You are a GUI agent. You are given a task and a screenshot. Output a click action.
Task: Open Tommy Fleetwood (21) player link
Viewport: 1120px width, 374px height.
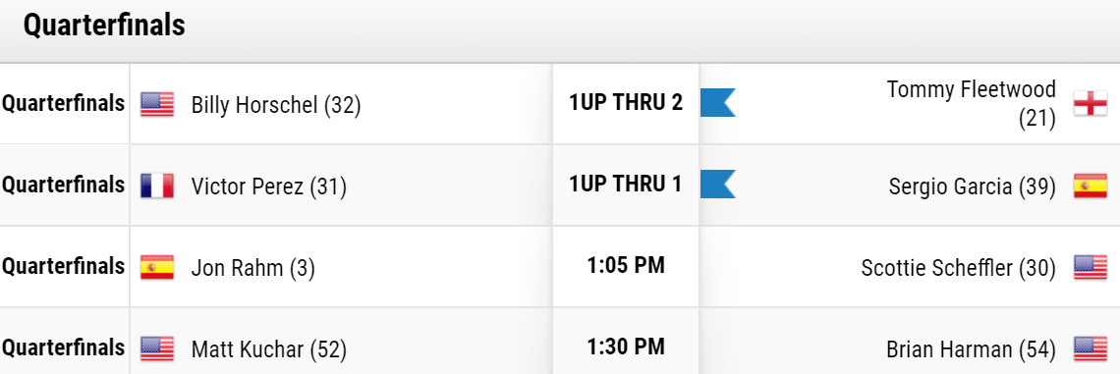click(972, 103)
